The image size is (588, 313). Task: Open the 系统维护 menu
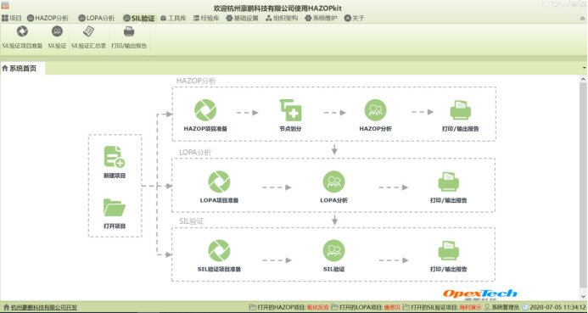tap(321, 18)
